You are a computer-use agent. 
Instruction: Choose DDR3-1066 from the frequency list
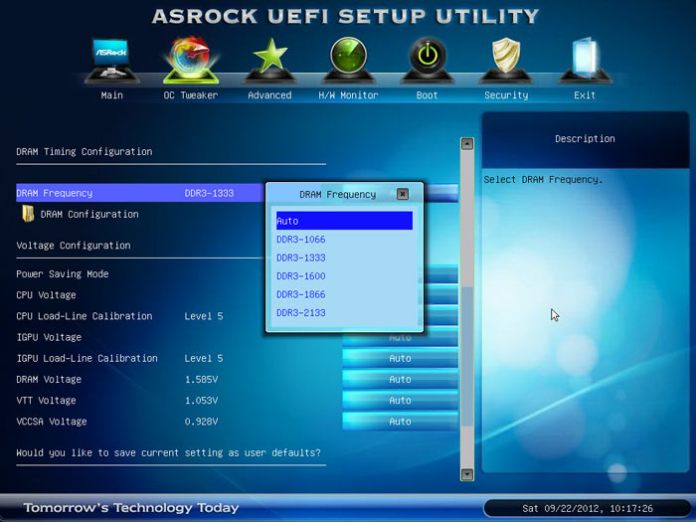pyautogui.click(x=301, y=240)
